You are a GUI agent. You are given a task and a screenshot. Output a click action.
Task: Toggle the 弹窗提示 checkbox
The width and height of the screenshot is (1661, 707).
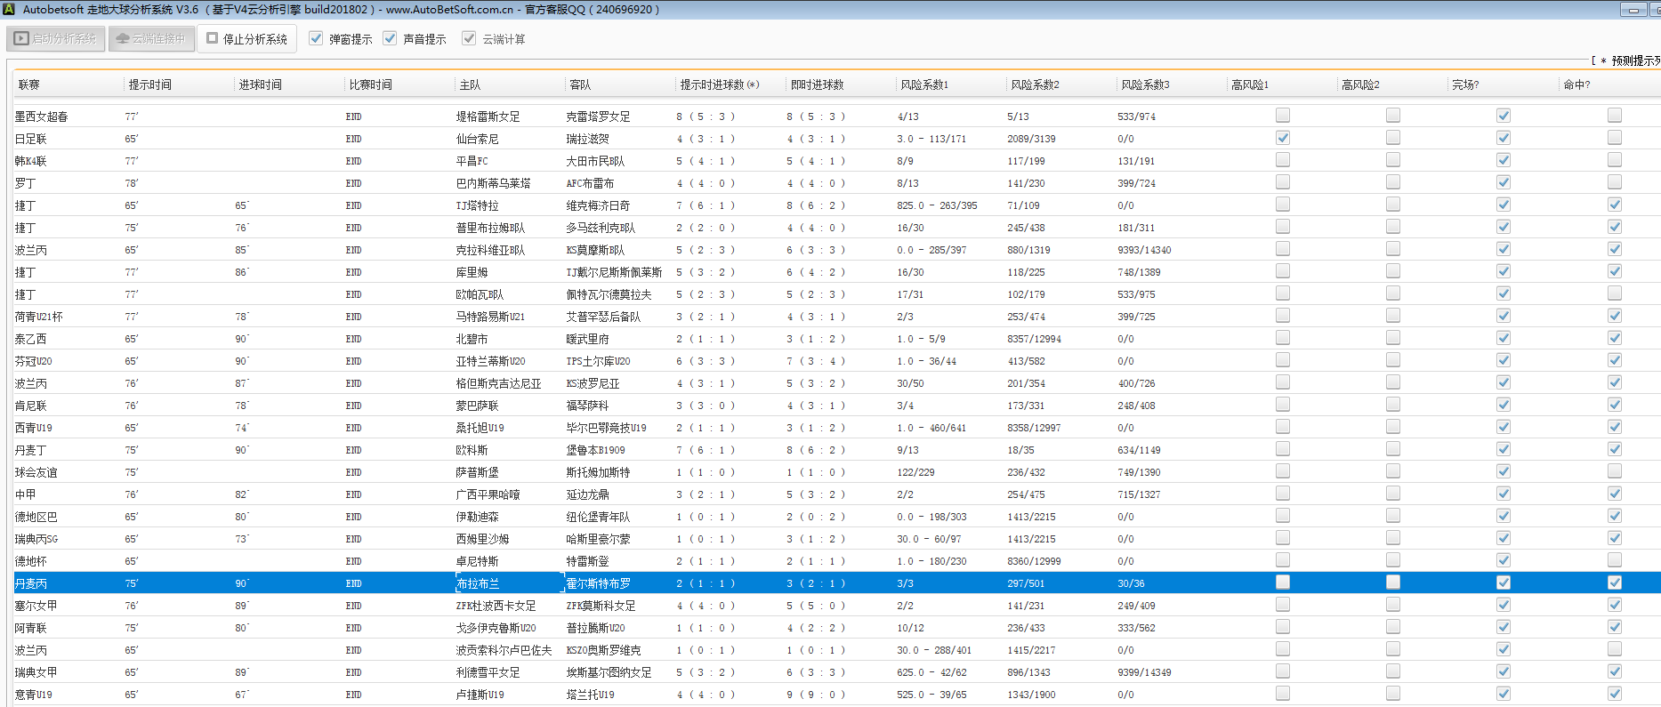pos(316,39)
